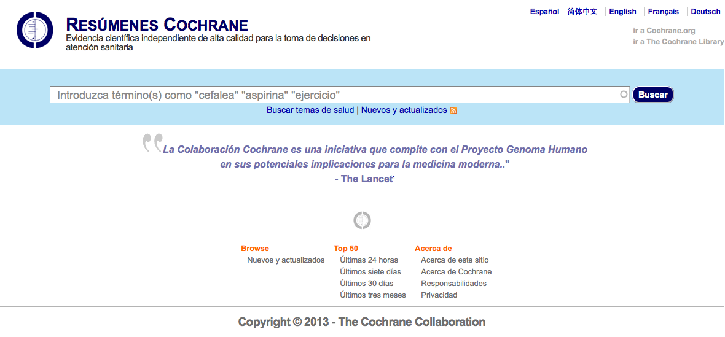Click the "- The Lancet" attribution text

coord(363,179)
